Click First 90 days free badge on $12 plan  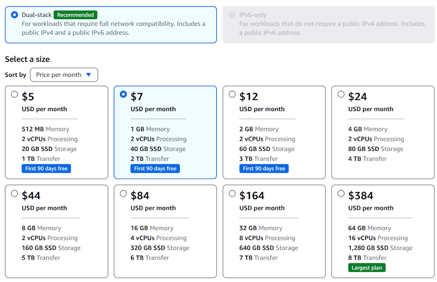264,169
